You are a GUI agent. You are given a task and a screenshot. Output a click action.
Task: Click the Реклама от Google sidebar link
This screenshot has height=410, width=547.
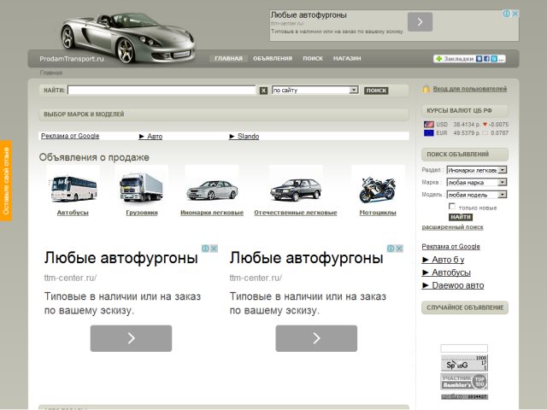[450, 247]
